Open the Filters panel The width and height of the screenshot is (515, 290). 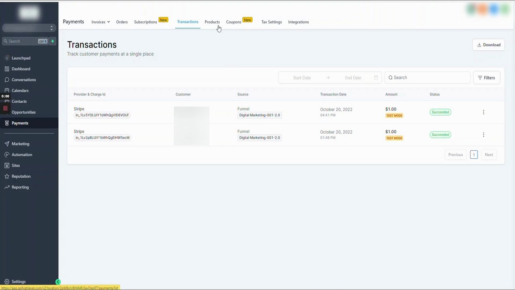coord(486,78)
